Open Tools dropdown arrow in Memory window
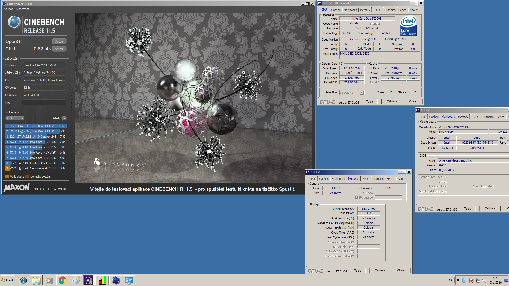Viewport: 509px width, 286px height. point(367,270)
